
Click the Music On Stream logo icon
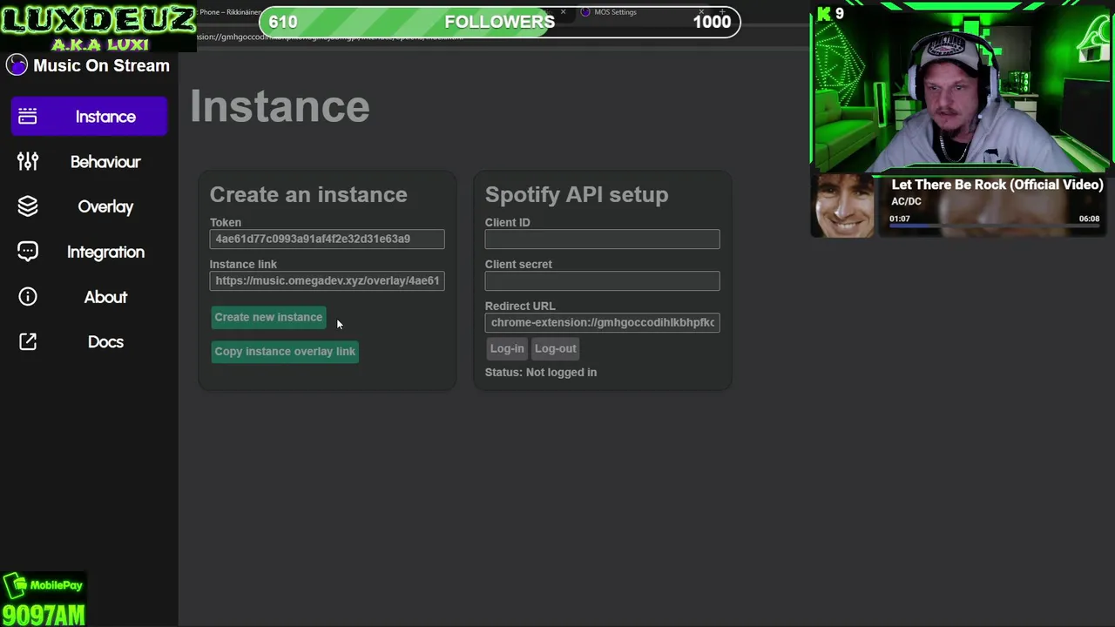point(17,65)
